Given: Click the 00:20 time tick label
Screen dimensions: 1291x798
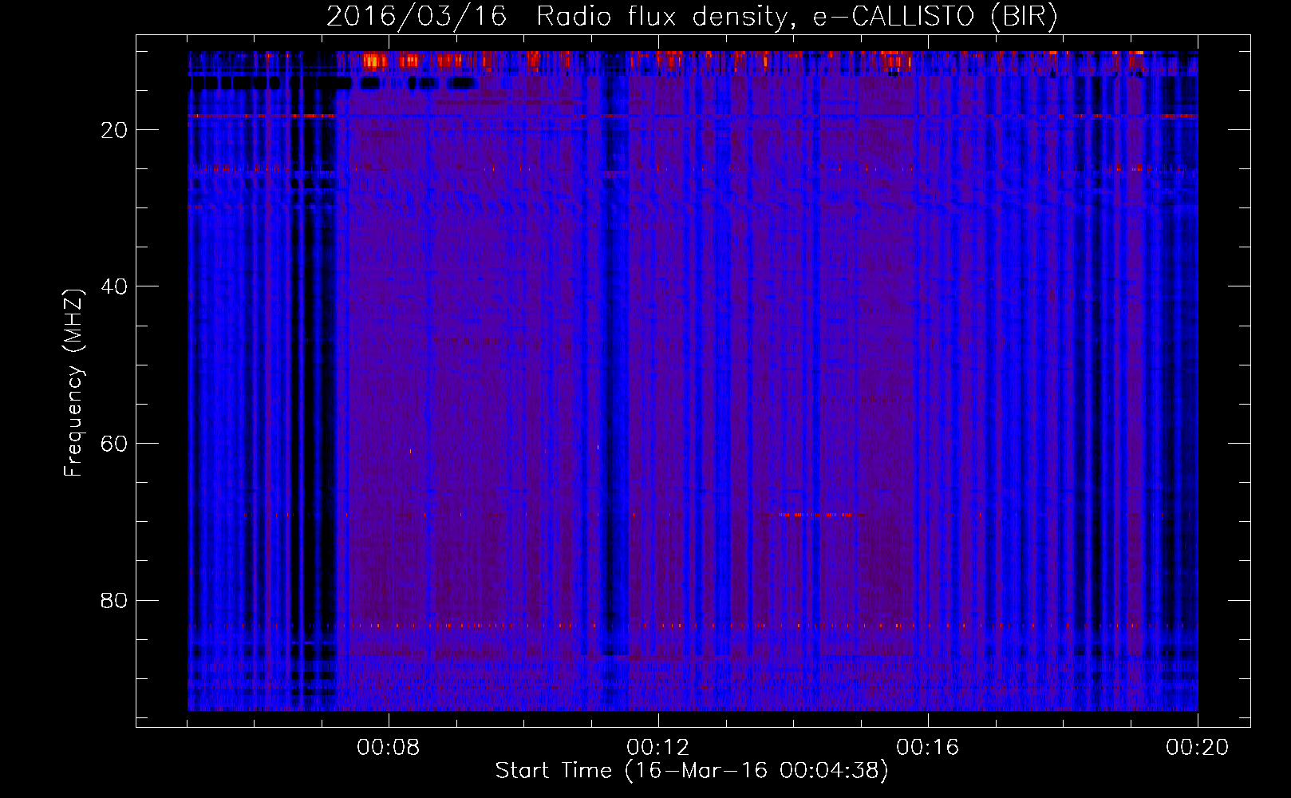Looking at the screenshot, I should (x=1198, y=748).
